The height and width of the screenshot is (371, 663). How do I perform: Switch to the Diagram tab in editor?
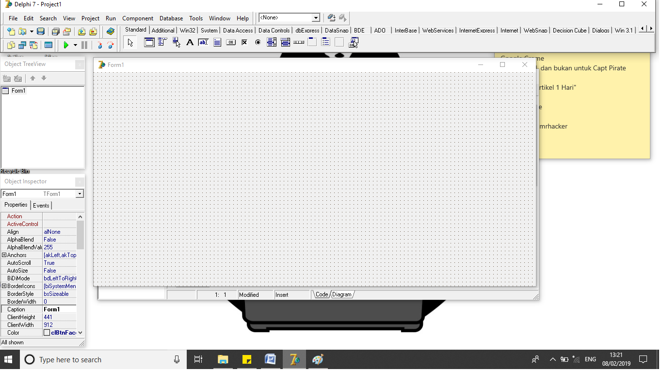click(342, 294)
